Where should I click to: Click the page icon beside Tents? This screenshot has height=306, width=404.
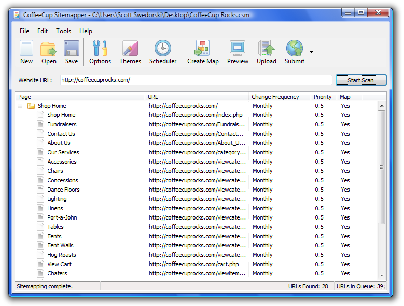click(40, 236)
